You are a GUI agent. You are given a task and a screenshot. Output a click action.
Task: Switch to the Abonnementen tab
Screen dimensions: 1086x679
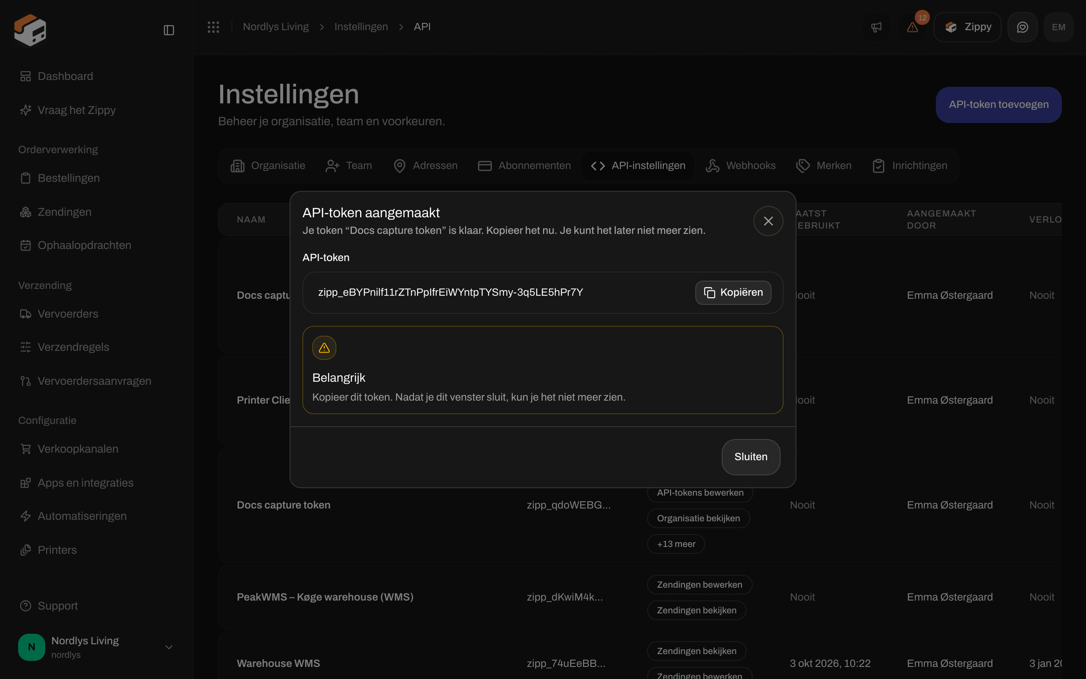coord(524,166)
